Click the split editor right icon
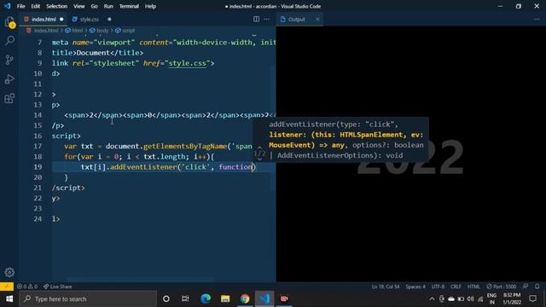This screenshot has height=307, width=546. pyautogui.click(x=256, y=19)
